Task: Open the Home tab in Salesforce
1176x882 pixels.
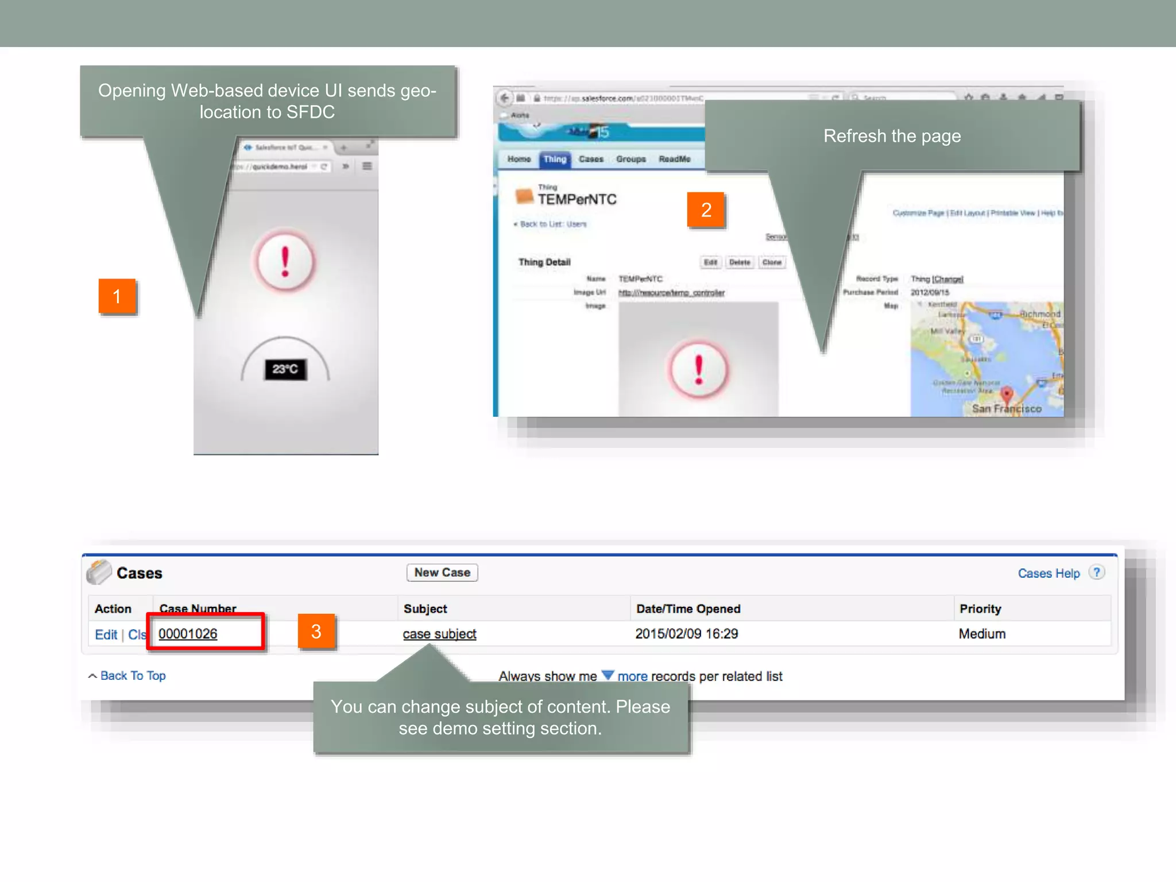Action: [519, 159]
